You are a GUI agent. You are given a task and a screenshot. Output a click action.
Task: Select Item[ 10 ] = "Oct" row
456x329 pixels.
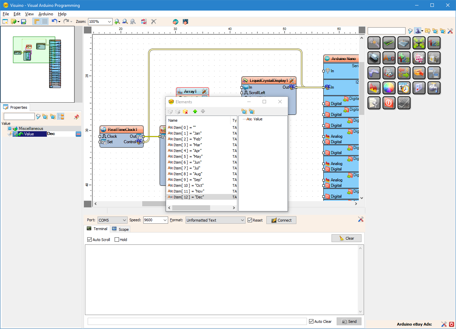pyautogui.click(x=201, y=185)
